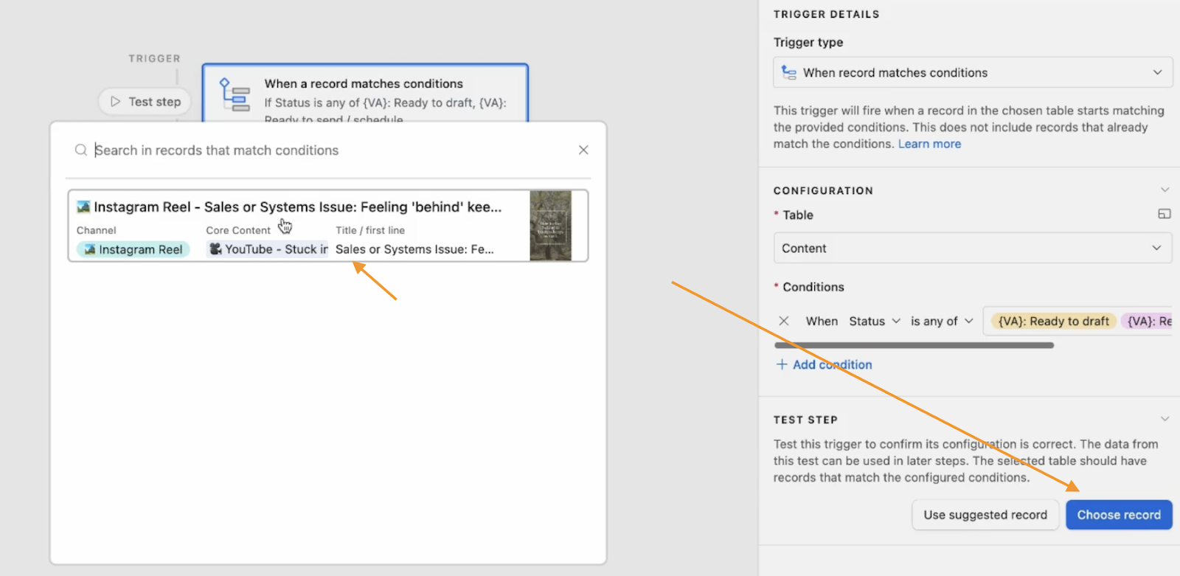The height and width of the screenshot is (576, 1180).
Task: Click the Choose record button
Action: 1118,515
